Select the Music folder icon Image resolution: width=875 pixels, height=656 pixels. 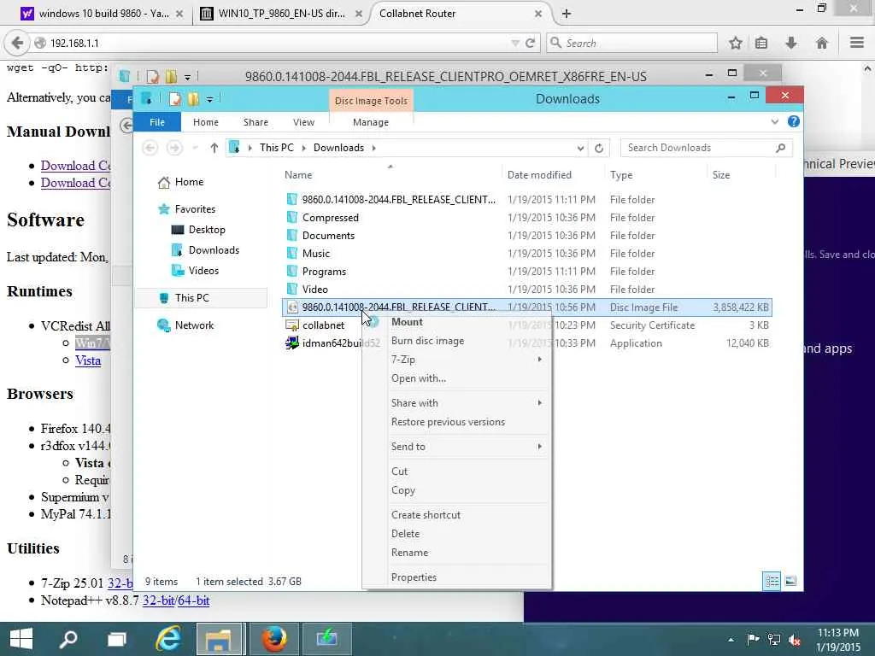coord(292,253)
